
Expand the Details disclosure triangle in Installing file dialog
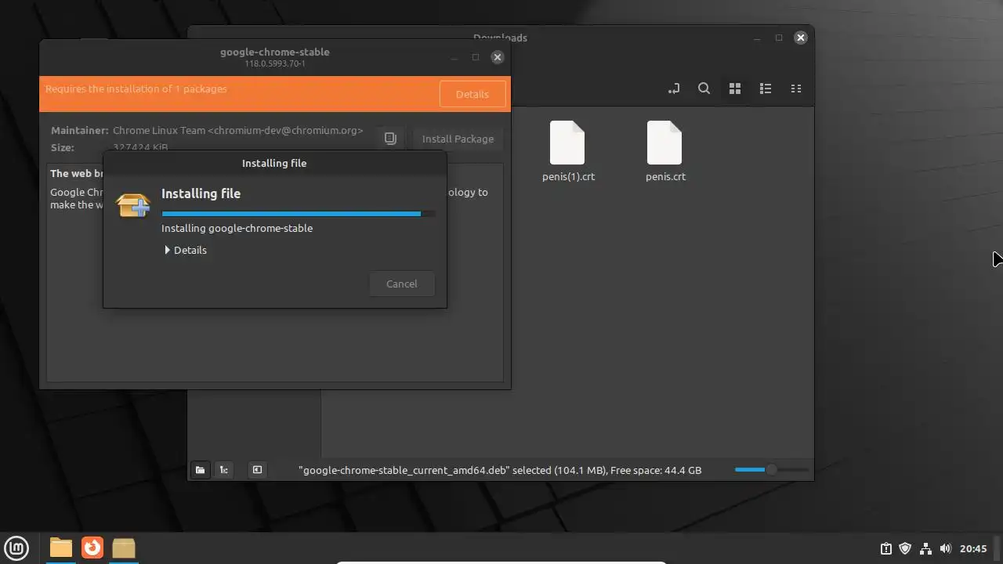[168, 250]
